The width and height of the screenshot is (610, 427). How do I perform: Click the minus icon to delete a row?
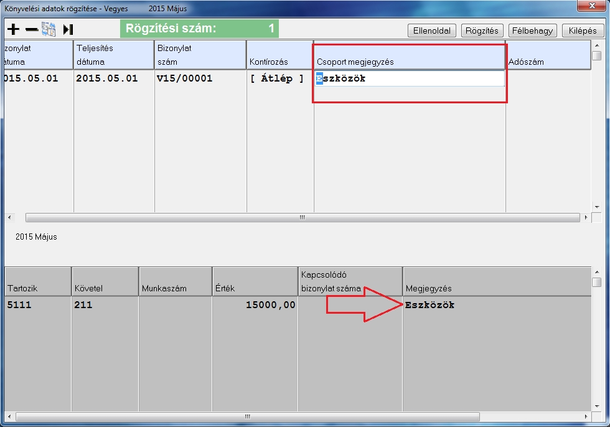point(32,29)
